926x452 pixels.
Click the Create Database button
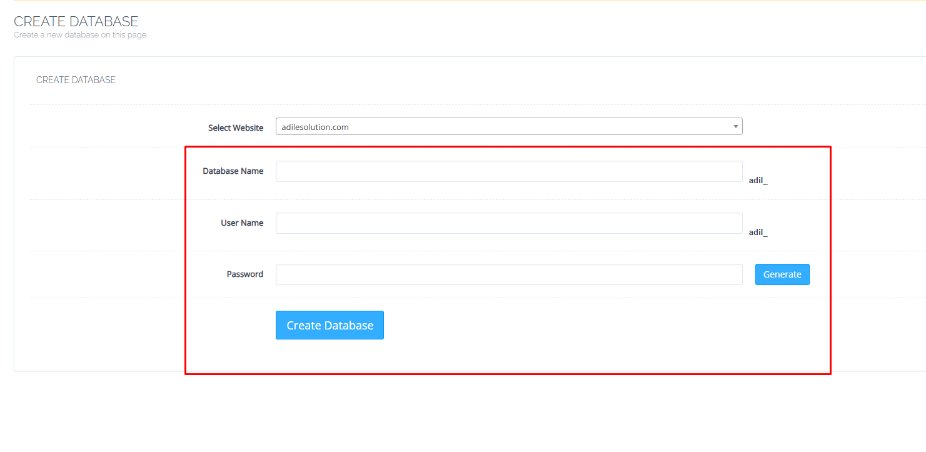pos(330,325)
